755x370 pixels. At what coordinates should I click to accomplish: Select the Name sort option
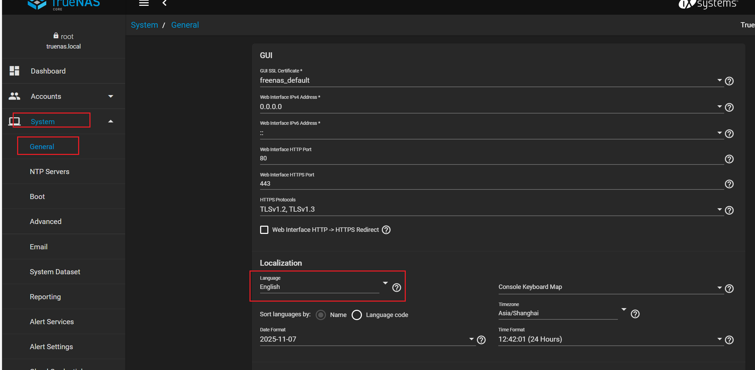tap(321, 315)
